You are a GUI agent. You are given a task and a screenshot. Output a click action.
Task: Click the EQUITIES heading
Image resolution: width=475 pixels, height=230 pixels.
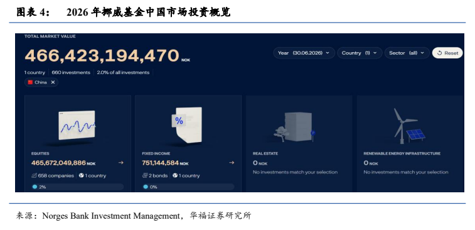tap(40, 153)
